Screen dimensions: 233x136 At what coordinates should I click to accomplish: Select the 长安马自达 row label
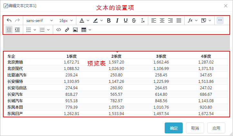(x=17, y=88)
